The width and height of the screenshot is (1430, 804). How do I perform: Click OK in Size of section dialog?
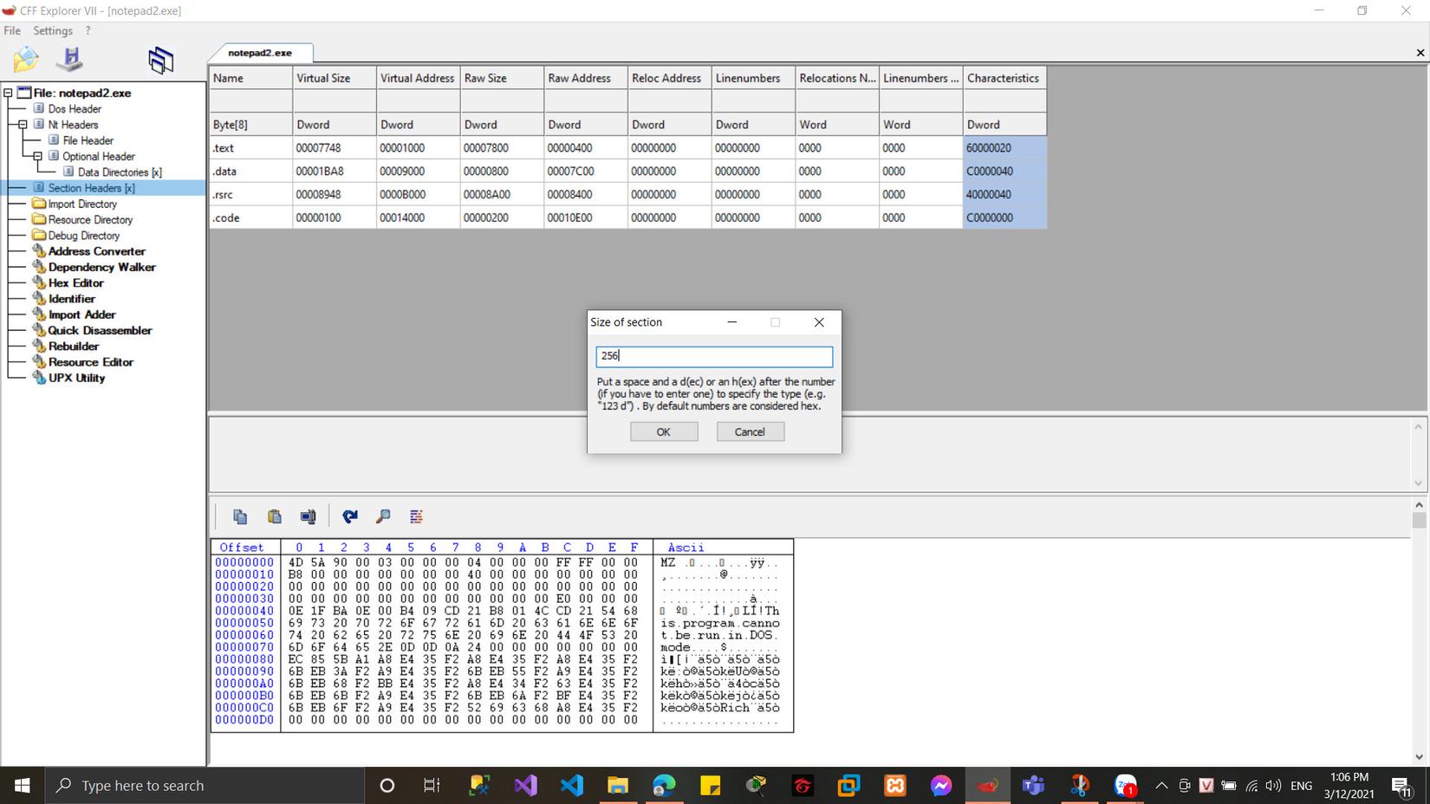click(x=664, y=431)
